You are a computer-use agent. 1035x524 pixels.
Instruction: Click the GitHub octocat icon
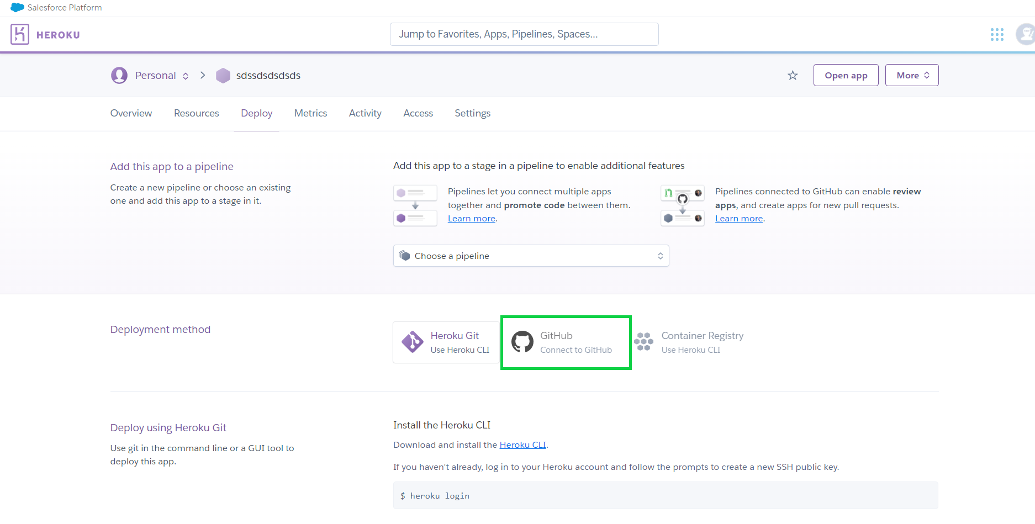522,342
